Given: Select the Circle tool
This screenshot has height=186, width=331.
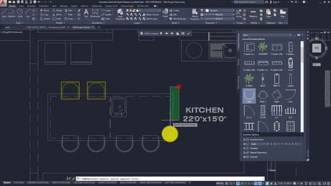Looking at the screenshot, I should [20, 13].
